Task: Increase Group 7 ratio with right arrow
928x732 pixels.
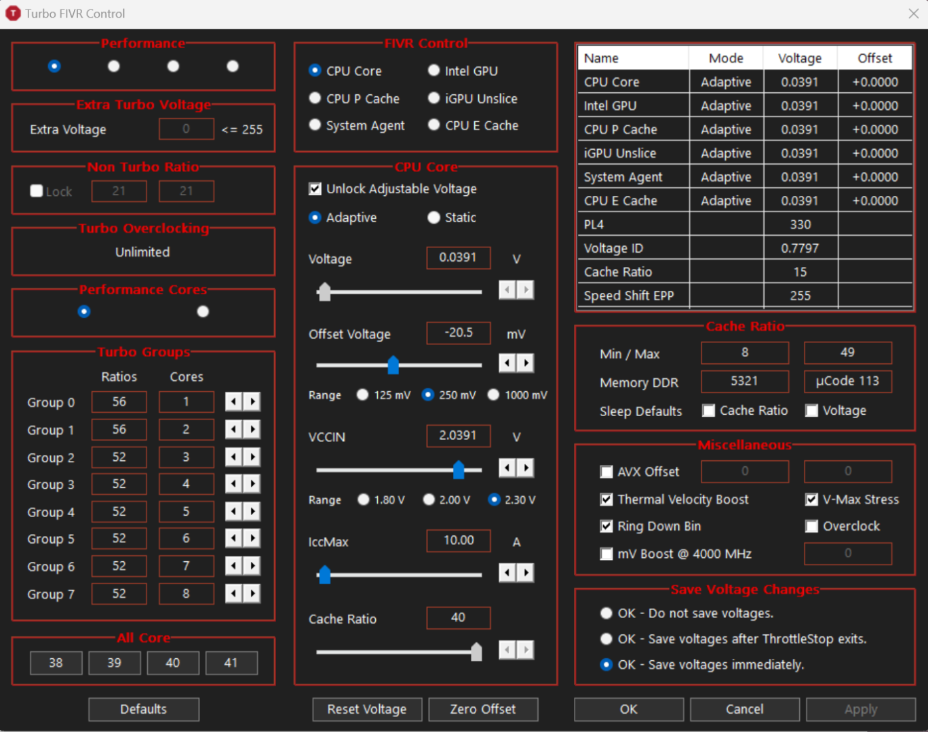Action: (x=252, y=594)
